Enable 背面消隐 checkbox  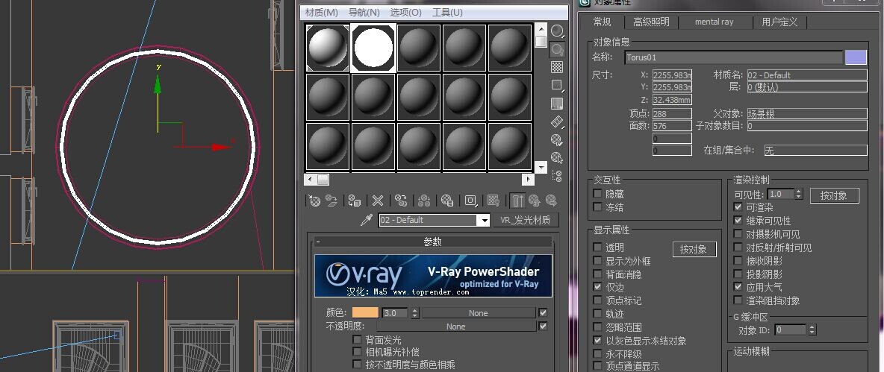[x=597, y=274]
